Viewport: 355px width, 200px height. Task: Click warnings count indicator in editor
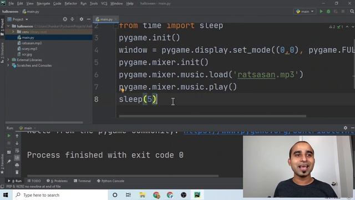[332, 27]
